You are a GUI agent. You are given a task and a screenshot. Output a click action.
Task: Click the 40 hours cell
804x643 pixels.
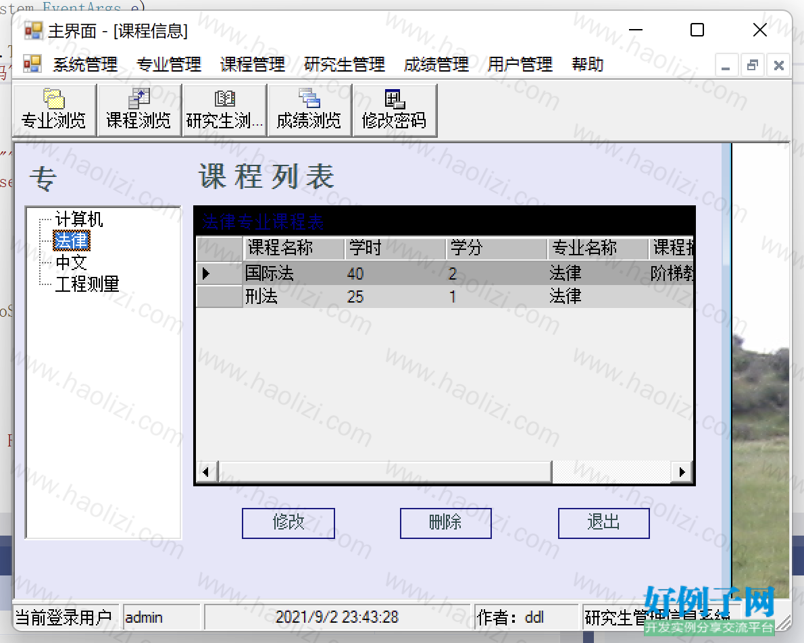(x=395, y=274)
